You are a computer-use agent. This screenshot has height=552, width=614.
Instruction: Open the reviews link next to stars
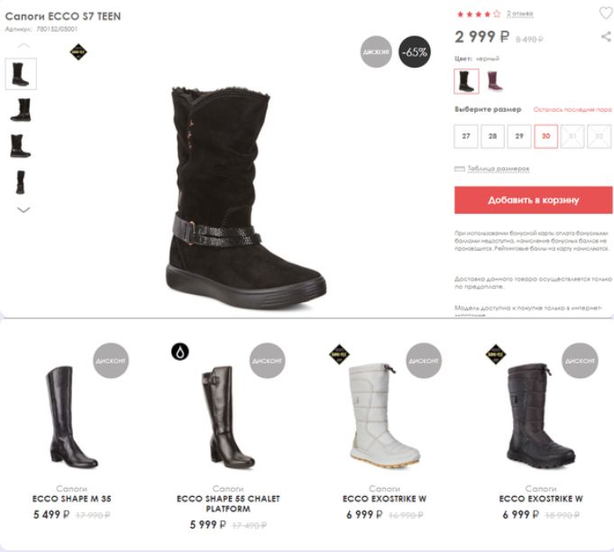(519, 14)
